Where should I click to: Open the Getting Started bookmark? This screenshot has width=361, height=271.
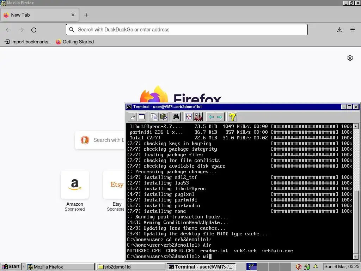pos(75,42)
